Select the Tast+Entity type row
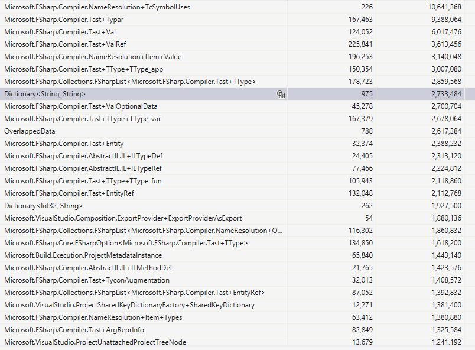Screen dimensions: 475x350 (x=237, y=144)
